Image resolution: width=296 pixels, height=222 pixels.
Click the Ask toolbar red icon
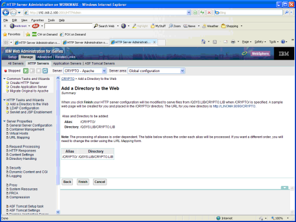tap(36, 26)
